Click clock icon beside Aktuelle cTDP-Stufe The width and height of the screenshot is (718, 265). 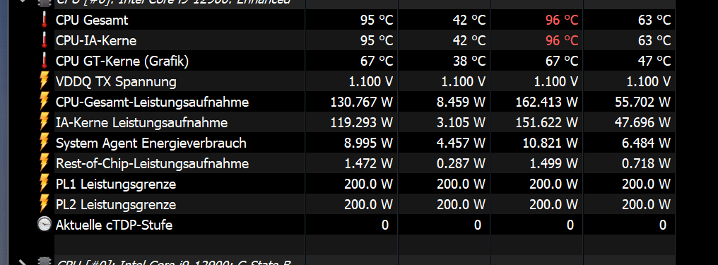click(x=45, y=224)
